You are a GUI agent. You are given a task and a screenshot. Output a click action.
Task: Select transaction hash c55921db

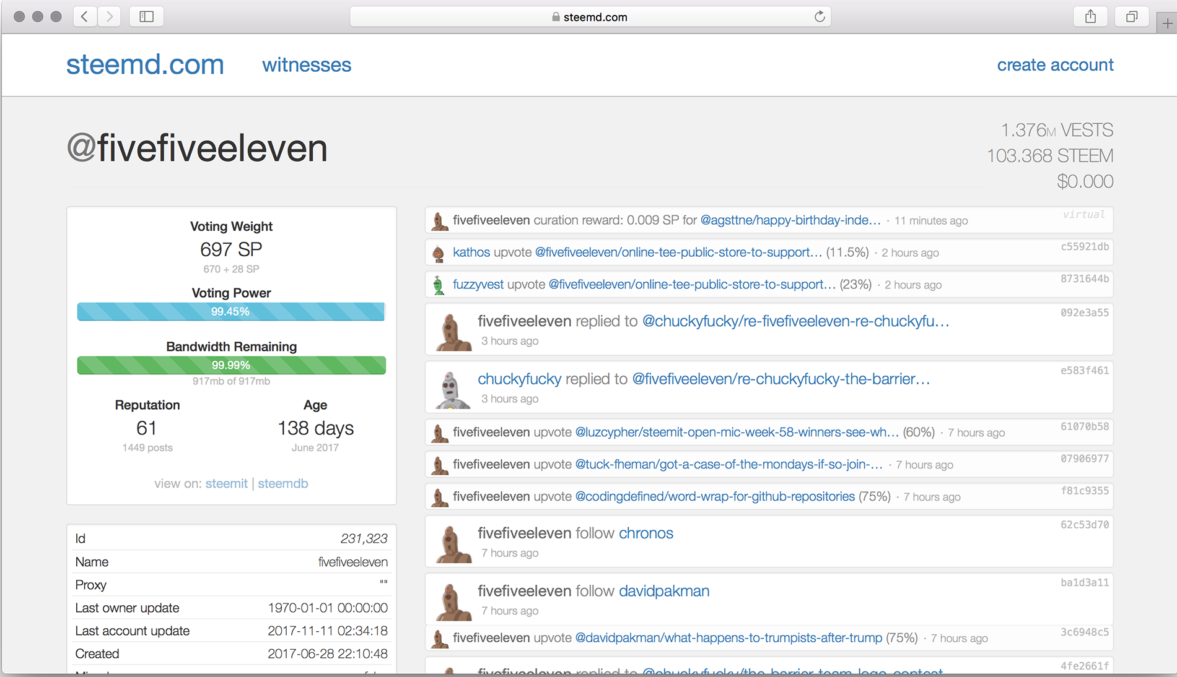coord(1085,246)
